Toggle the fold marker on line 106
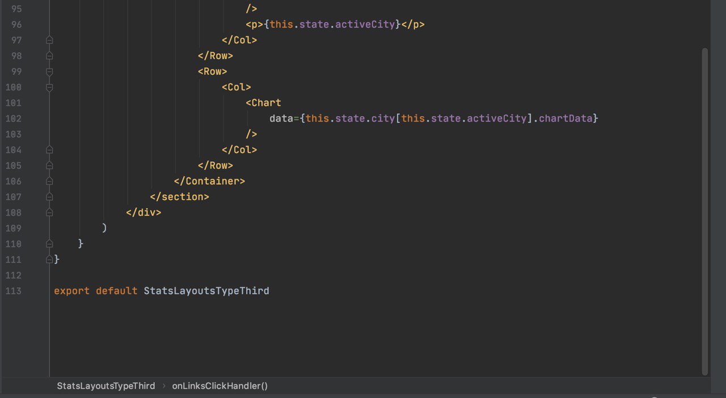This screenshot has height=398, width=726. (49, 181)
